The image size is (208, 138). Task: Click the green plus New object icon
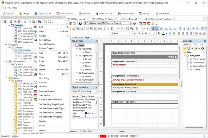[x=15, y=22]
